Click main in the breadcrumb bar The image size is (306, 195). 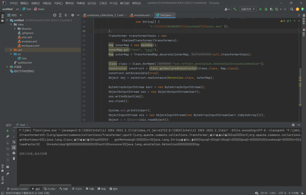39,9
